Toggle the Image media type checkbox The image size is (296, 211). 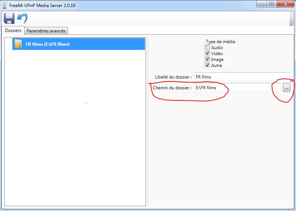pyautogui.click(x=207, y=60)
